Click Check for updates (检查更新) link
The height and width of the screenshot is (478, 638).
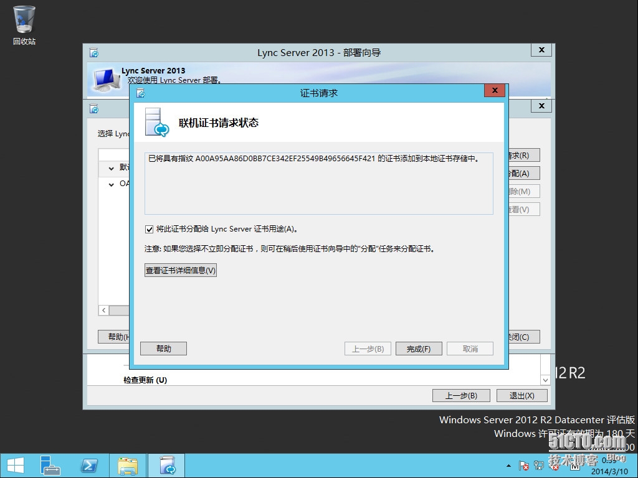pyautogui.click(x=145, y=380)
